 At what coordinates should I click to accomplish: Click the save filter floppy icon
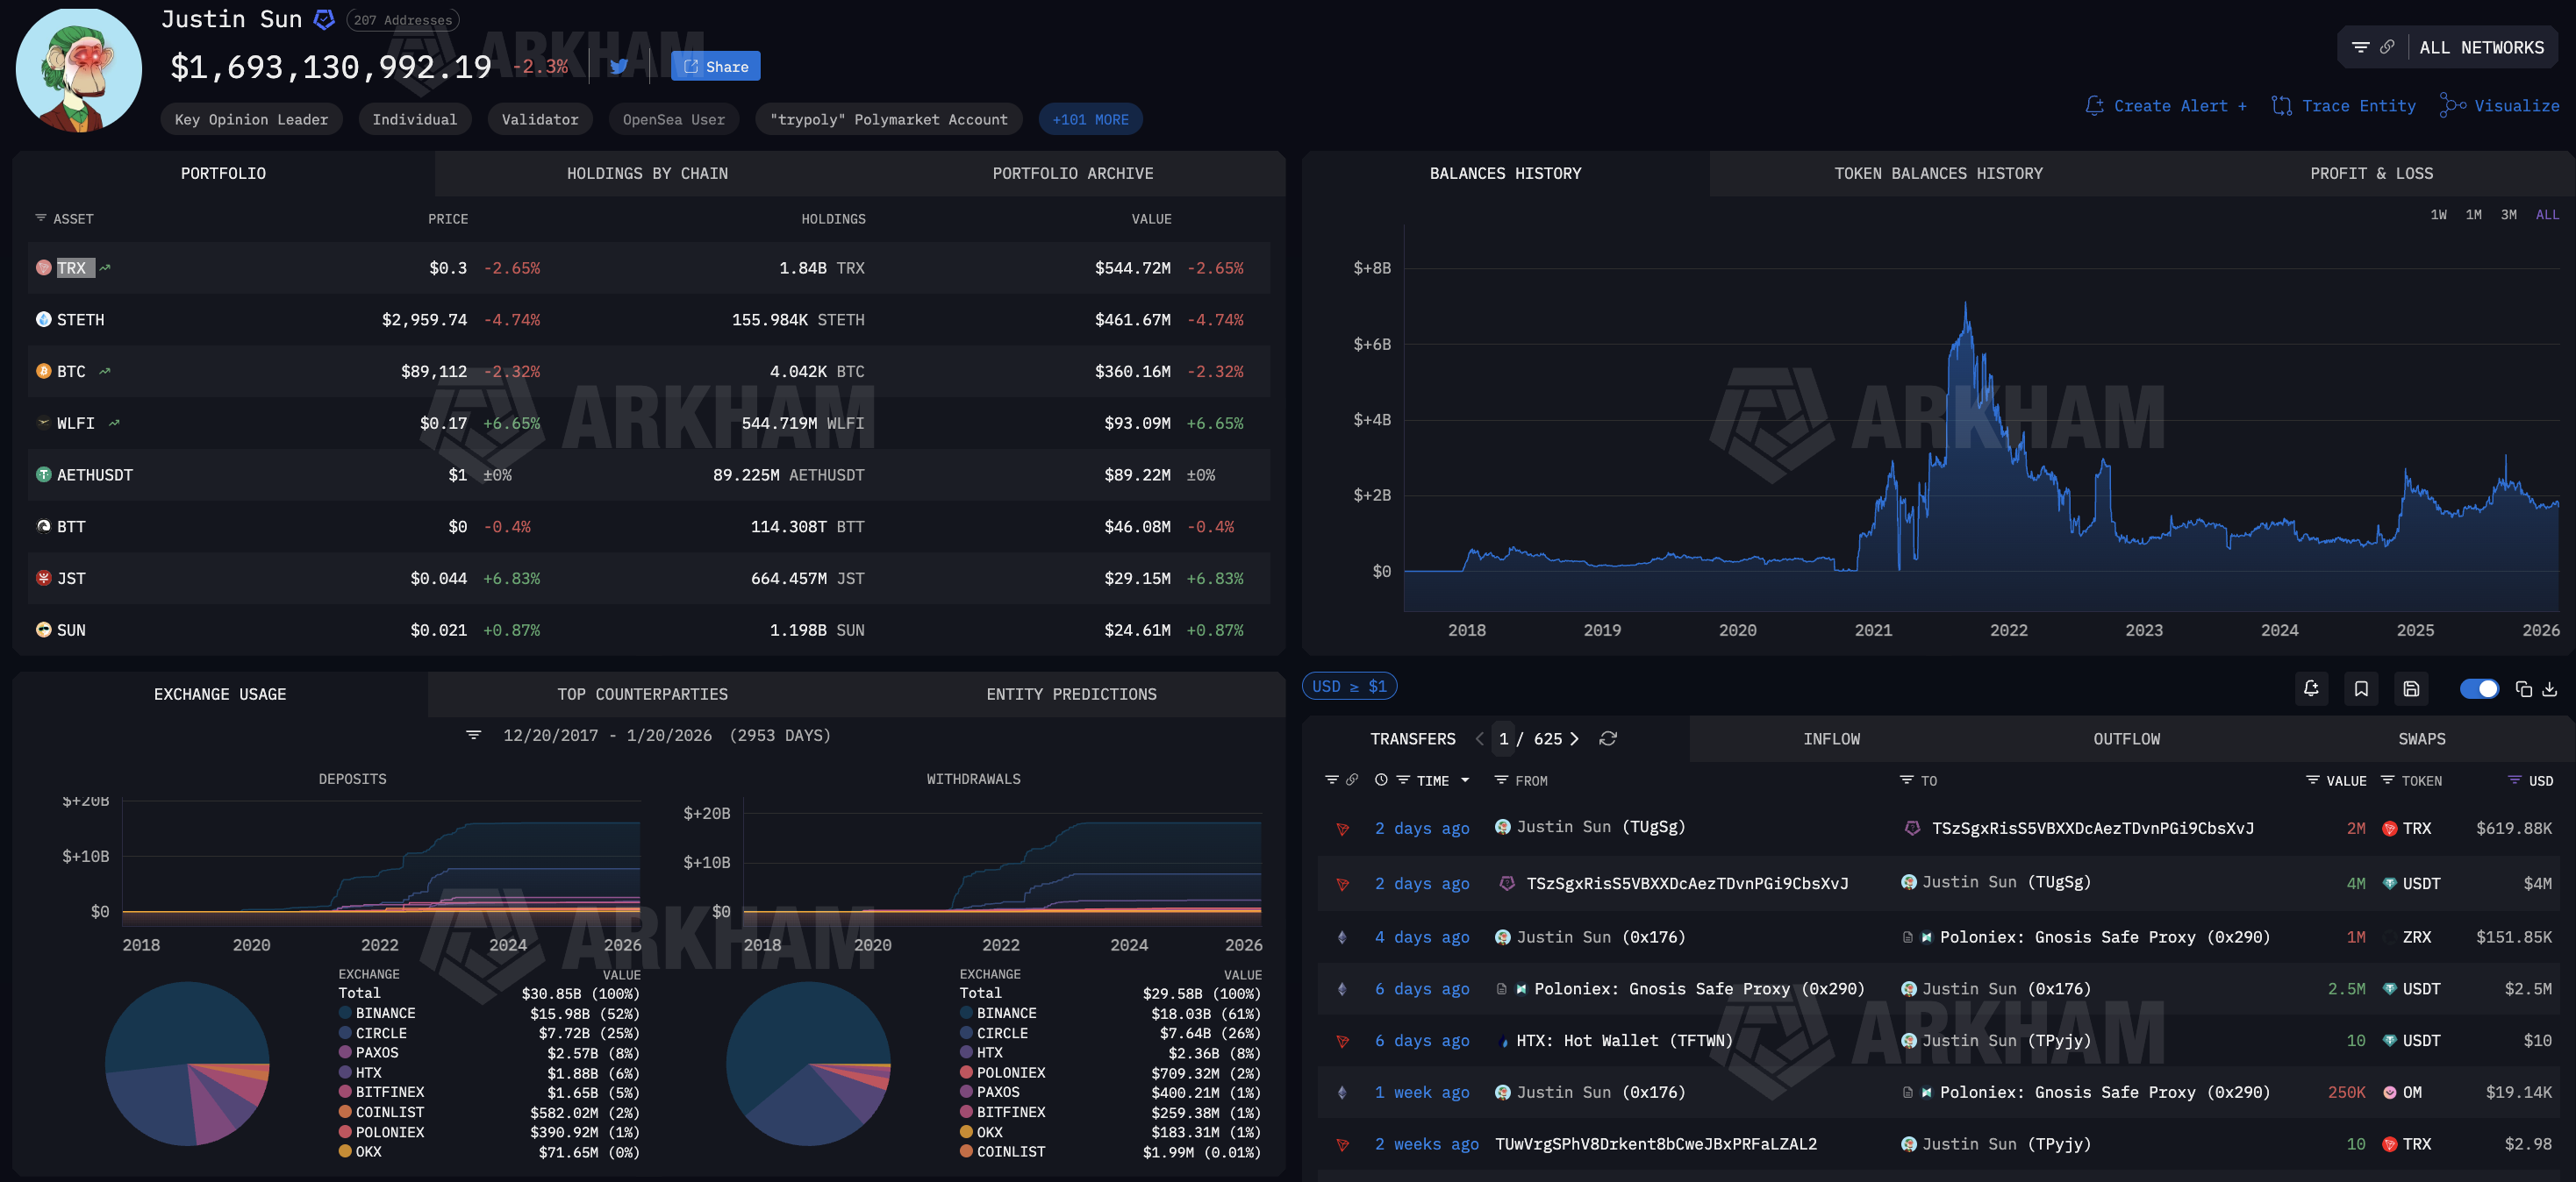2411,688
